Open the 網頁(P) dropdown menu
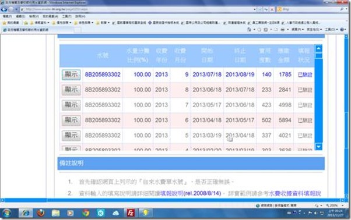This screenshot has width=351, height=220. (297, 30)
